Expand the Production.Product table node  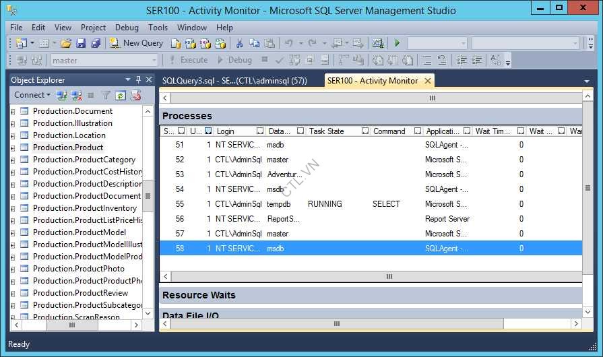pyautogui.click(x=13, y=148)
